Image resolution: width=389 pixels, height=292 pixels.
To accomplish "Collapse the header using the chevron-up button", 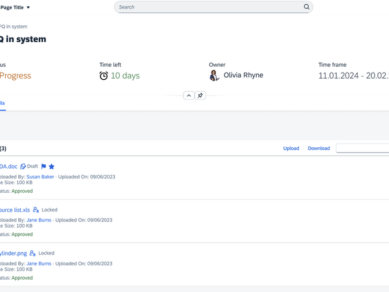I will click(189, 95).
